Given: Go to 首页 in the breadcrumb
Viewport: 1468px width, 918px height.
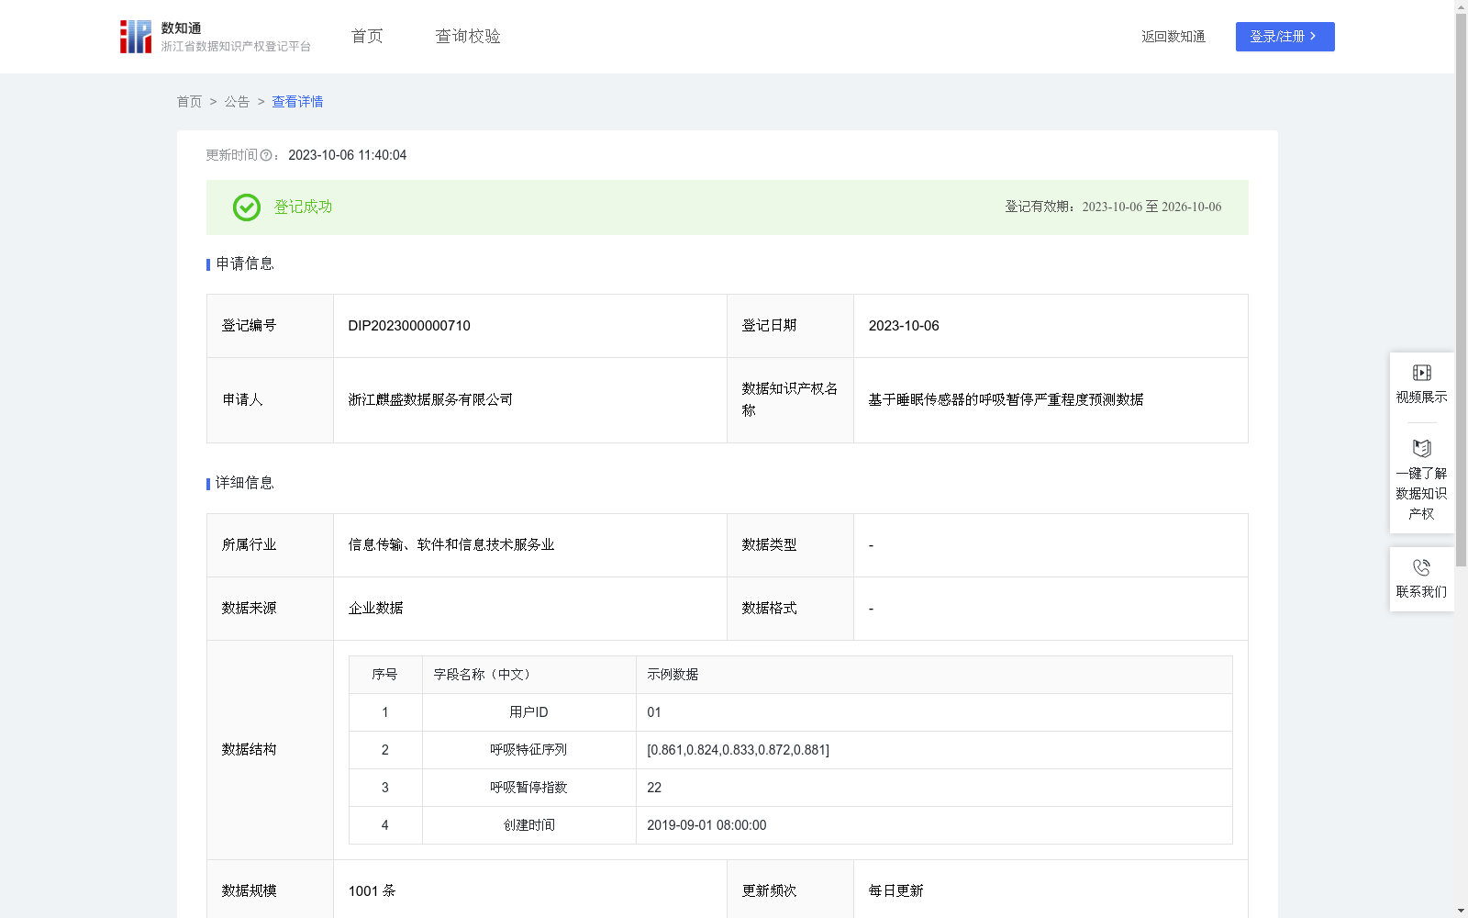Looking at the screenshot, I should (189, 102).
